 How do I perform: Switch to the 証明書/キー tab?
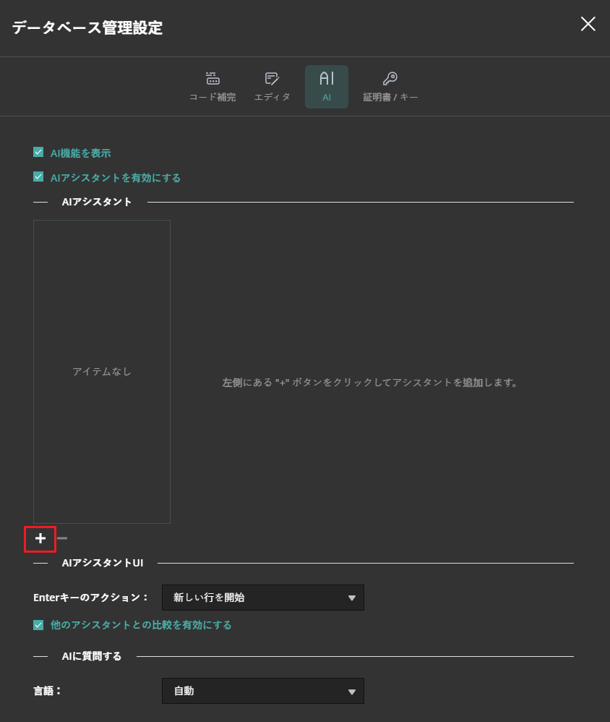coord(390,86)
